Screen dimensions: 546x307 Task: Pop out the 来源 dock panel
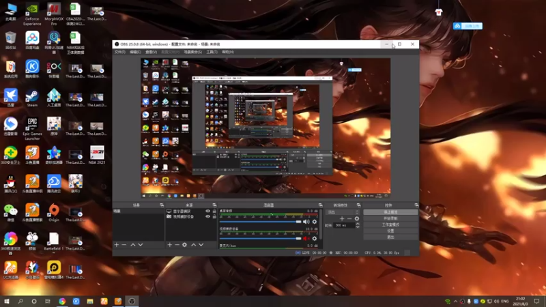click(x=214, y=205)
